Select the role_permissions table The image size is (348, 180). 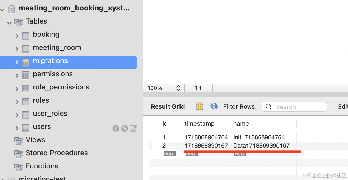61,87
